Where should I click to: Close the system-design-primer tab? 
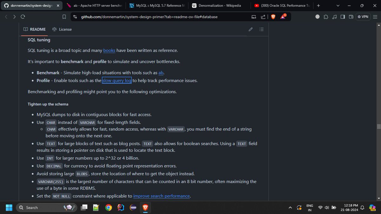pyautogui.click(x=57, y=5)
